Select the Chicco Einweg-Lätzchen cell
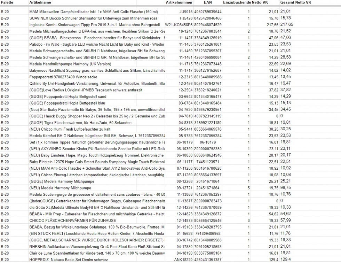The height and width of the screenshot is (263, 341). (x=97, y=175)
